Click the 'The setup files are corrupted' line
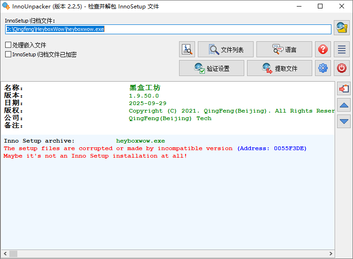The height and width of the screenshot is (259, 353). 118,148
